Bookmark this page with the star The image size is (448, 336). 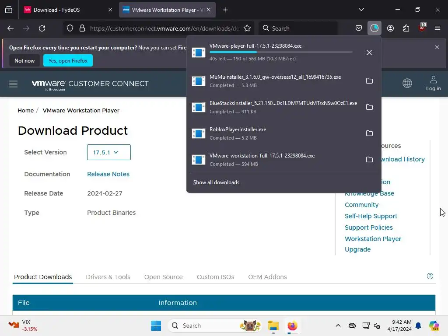(247, 28)
